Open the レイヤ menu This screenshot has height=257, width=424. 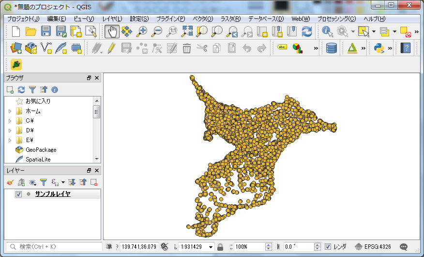(112, 19)
